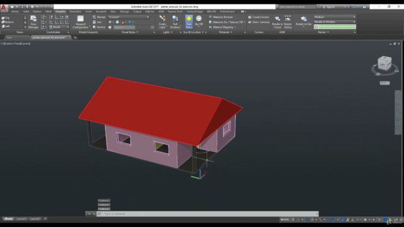
Task: Switch to the Parametric ribbon tab
Action: (75, 11)
